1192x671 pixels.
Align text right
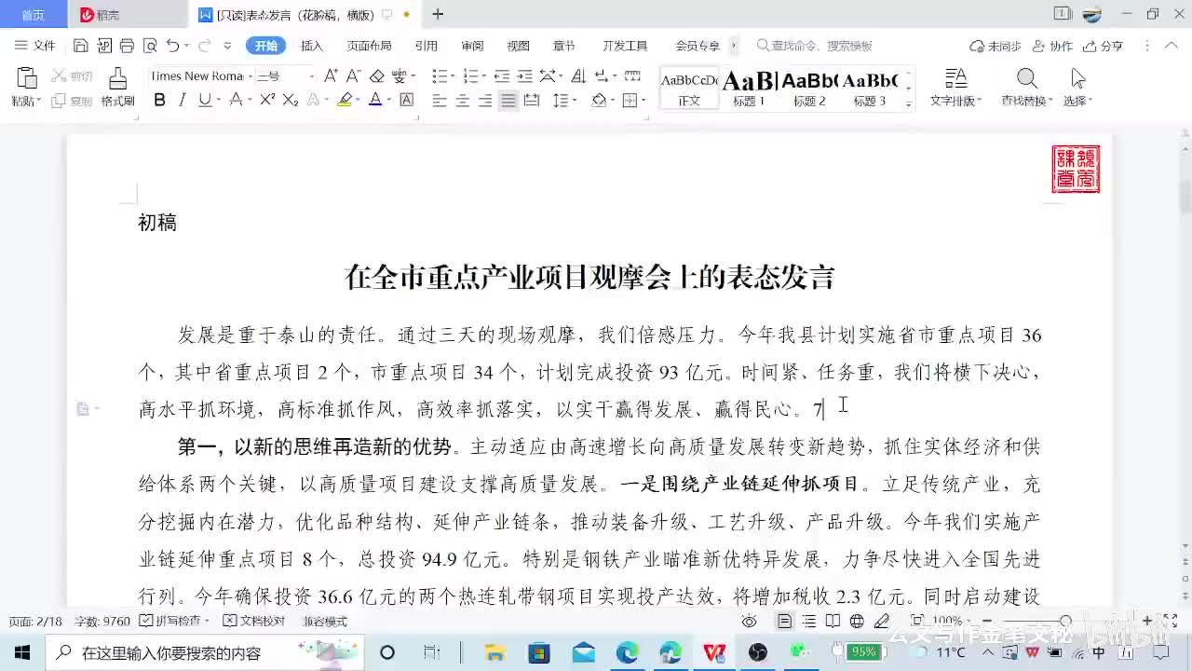coord(484,101)
